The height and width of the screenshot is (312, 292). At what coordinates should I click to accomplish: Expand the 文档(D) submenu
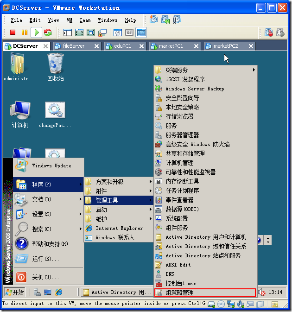tap(48, 199)
